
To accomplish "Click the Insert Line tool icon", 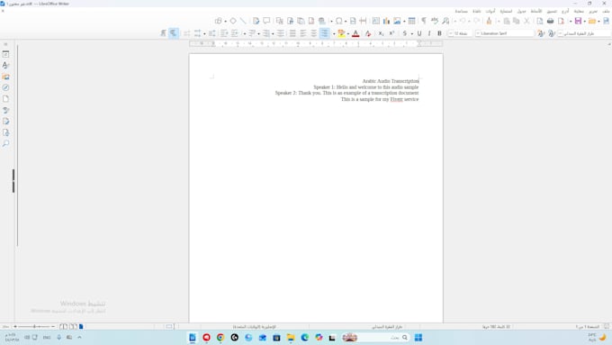I will pyautogui.click(x=243, y=21).
